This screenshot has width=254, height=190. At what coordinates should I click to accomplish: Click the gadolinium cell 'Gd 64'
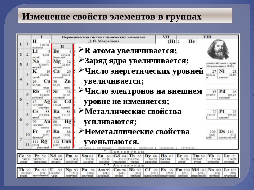120,158
